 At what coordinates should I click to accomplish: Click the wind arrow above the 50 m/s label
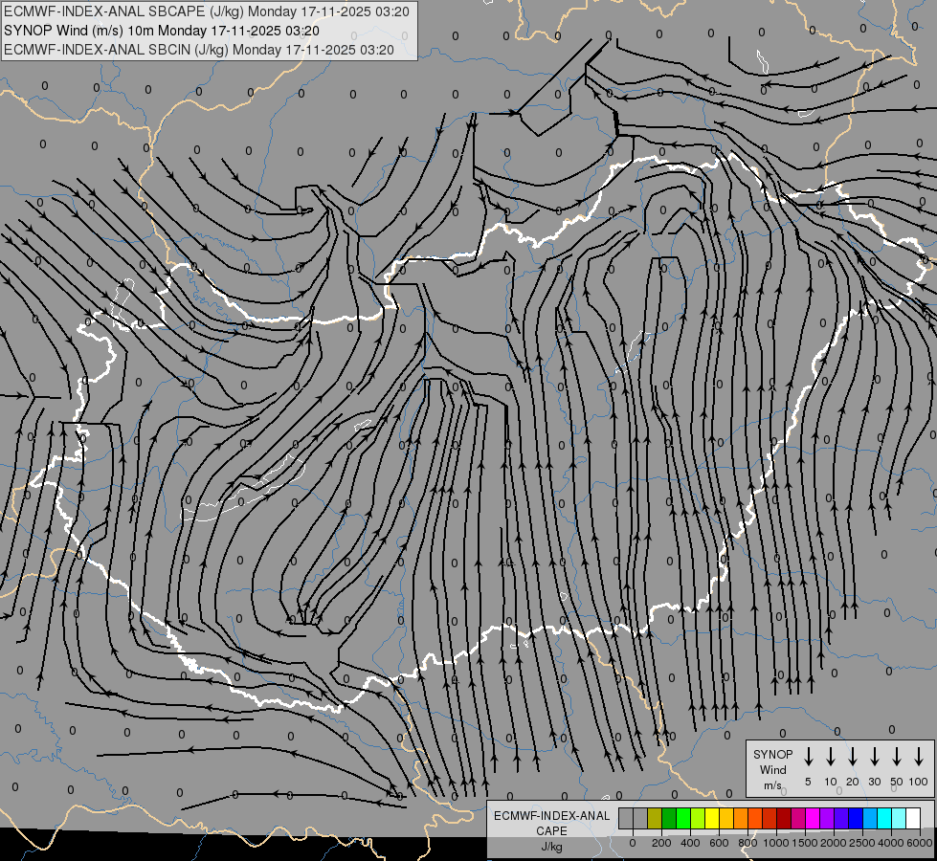tap(897, 757)
